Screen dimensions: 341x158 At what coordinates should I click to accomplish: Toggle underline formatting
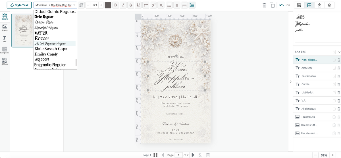click(138, 5)
